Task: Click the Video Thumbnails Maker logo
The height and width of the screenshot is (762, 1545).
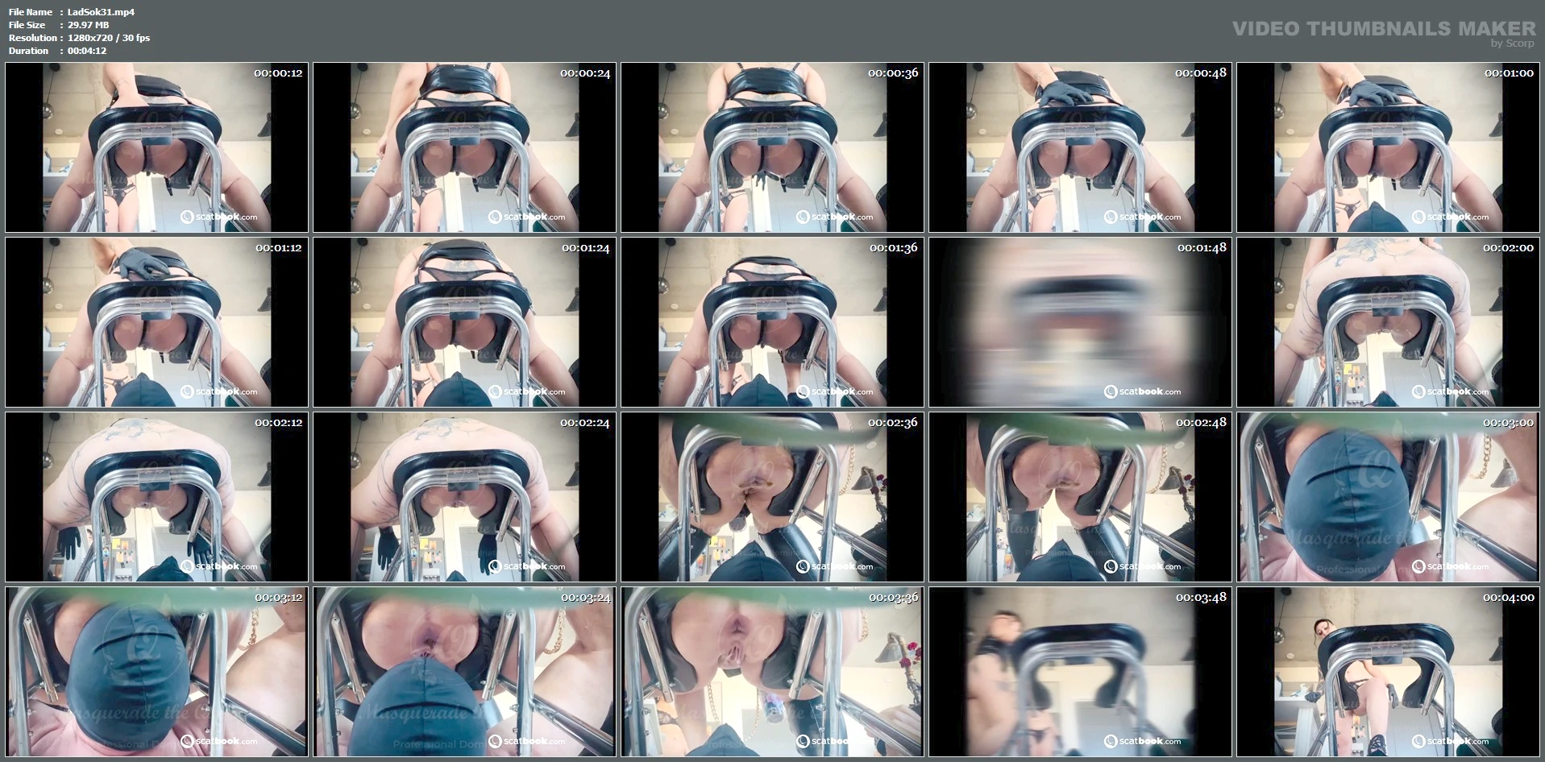Action: pos(1383,31)
